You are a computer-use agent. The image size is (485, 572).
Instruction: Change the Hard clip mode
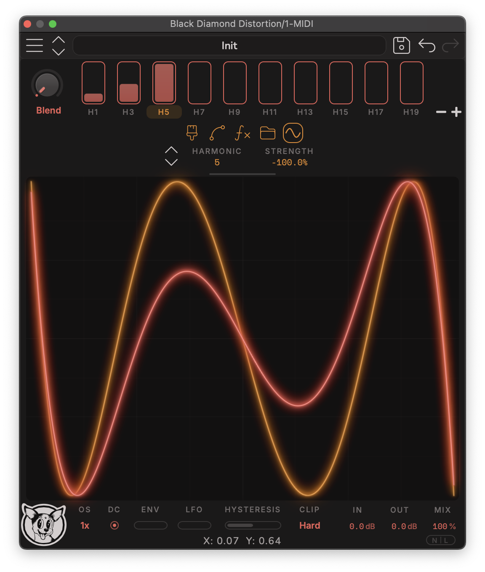310,526
